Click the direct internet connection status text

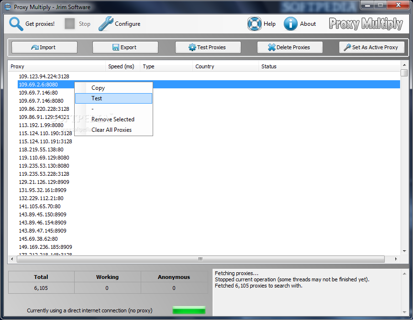click(89, 310)
